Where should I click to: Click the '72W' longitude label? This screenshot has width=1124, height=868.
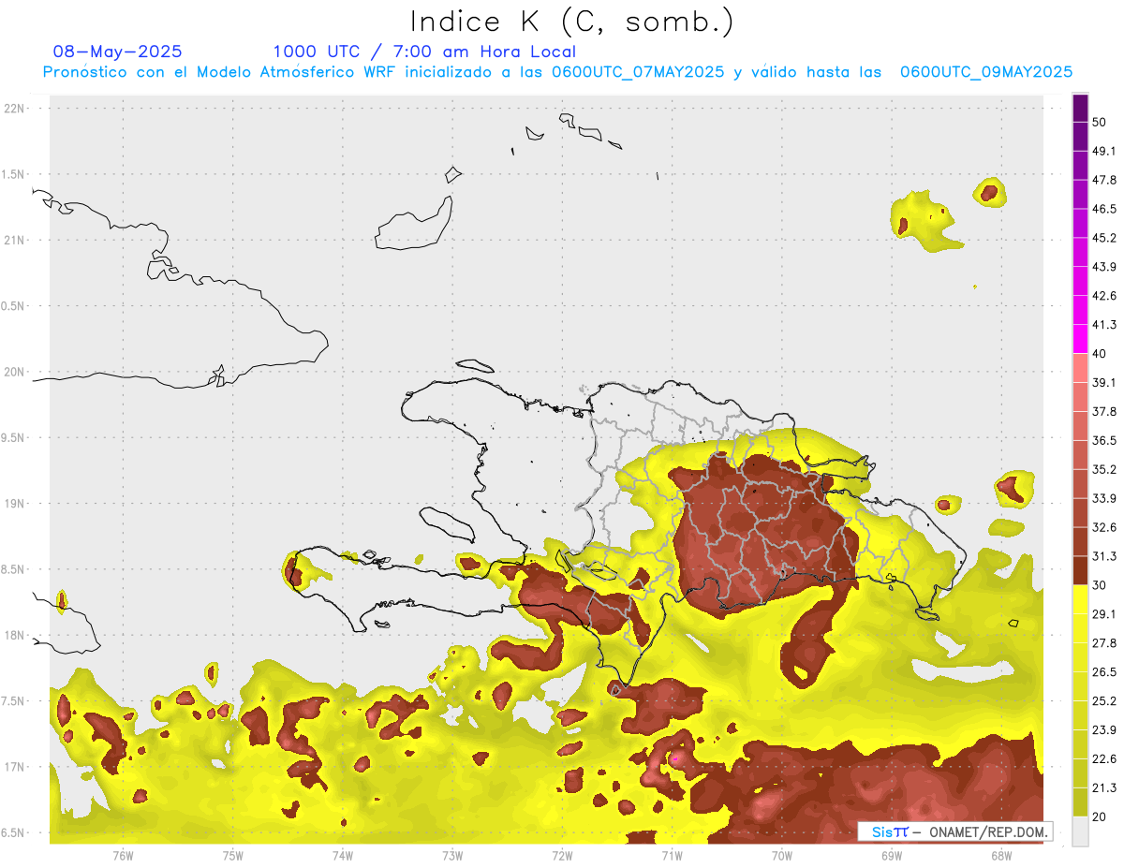(x=562, y=856)
